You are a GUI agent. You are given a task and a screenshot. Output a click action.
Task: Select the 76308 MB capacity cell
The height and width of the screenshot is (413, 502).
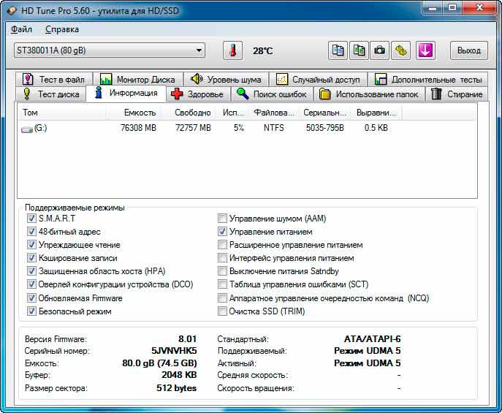tap(138, 128)
